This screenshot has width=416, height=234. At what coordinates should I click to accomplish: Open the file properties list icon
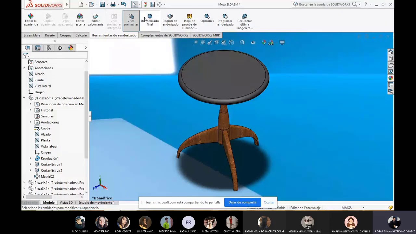coord(152,5)
